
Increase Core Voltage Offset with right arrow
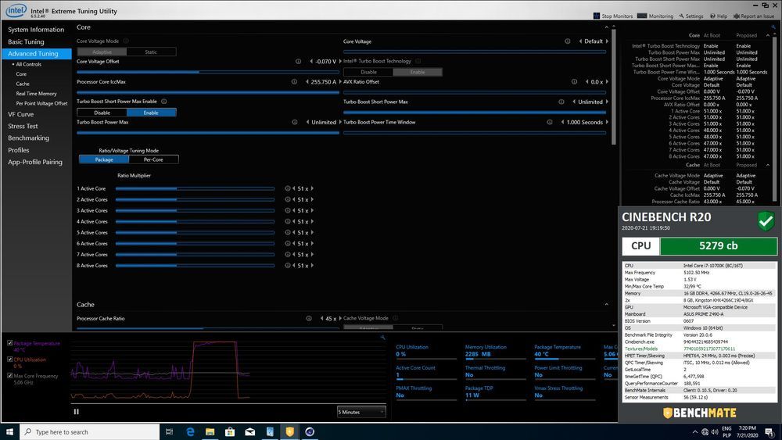click(340, 61)
